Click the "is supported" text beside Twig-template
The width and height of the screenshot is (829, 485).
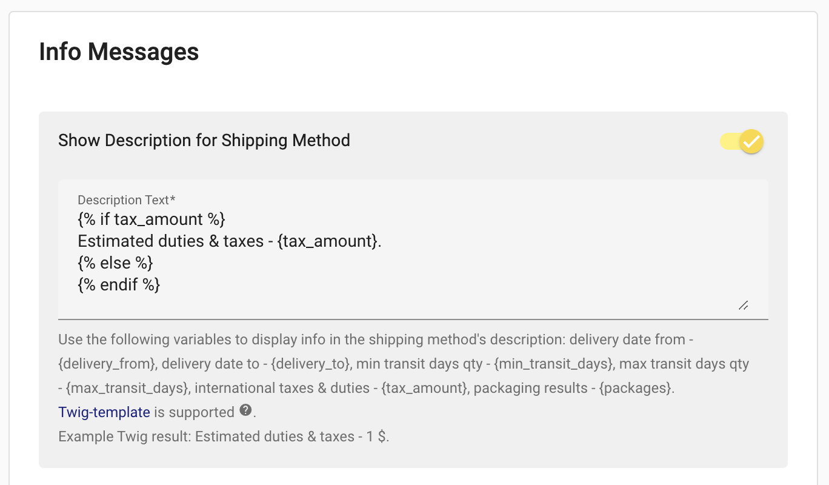point(194,412)
